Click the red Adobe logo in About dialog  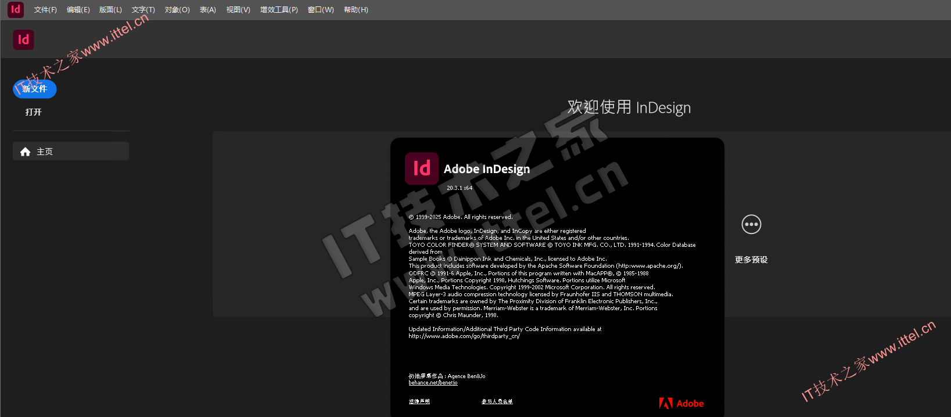pos(681,403)
